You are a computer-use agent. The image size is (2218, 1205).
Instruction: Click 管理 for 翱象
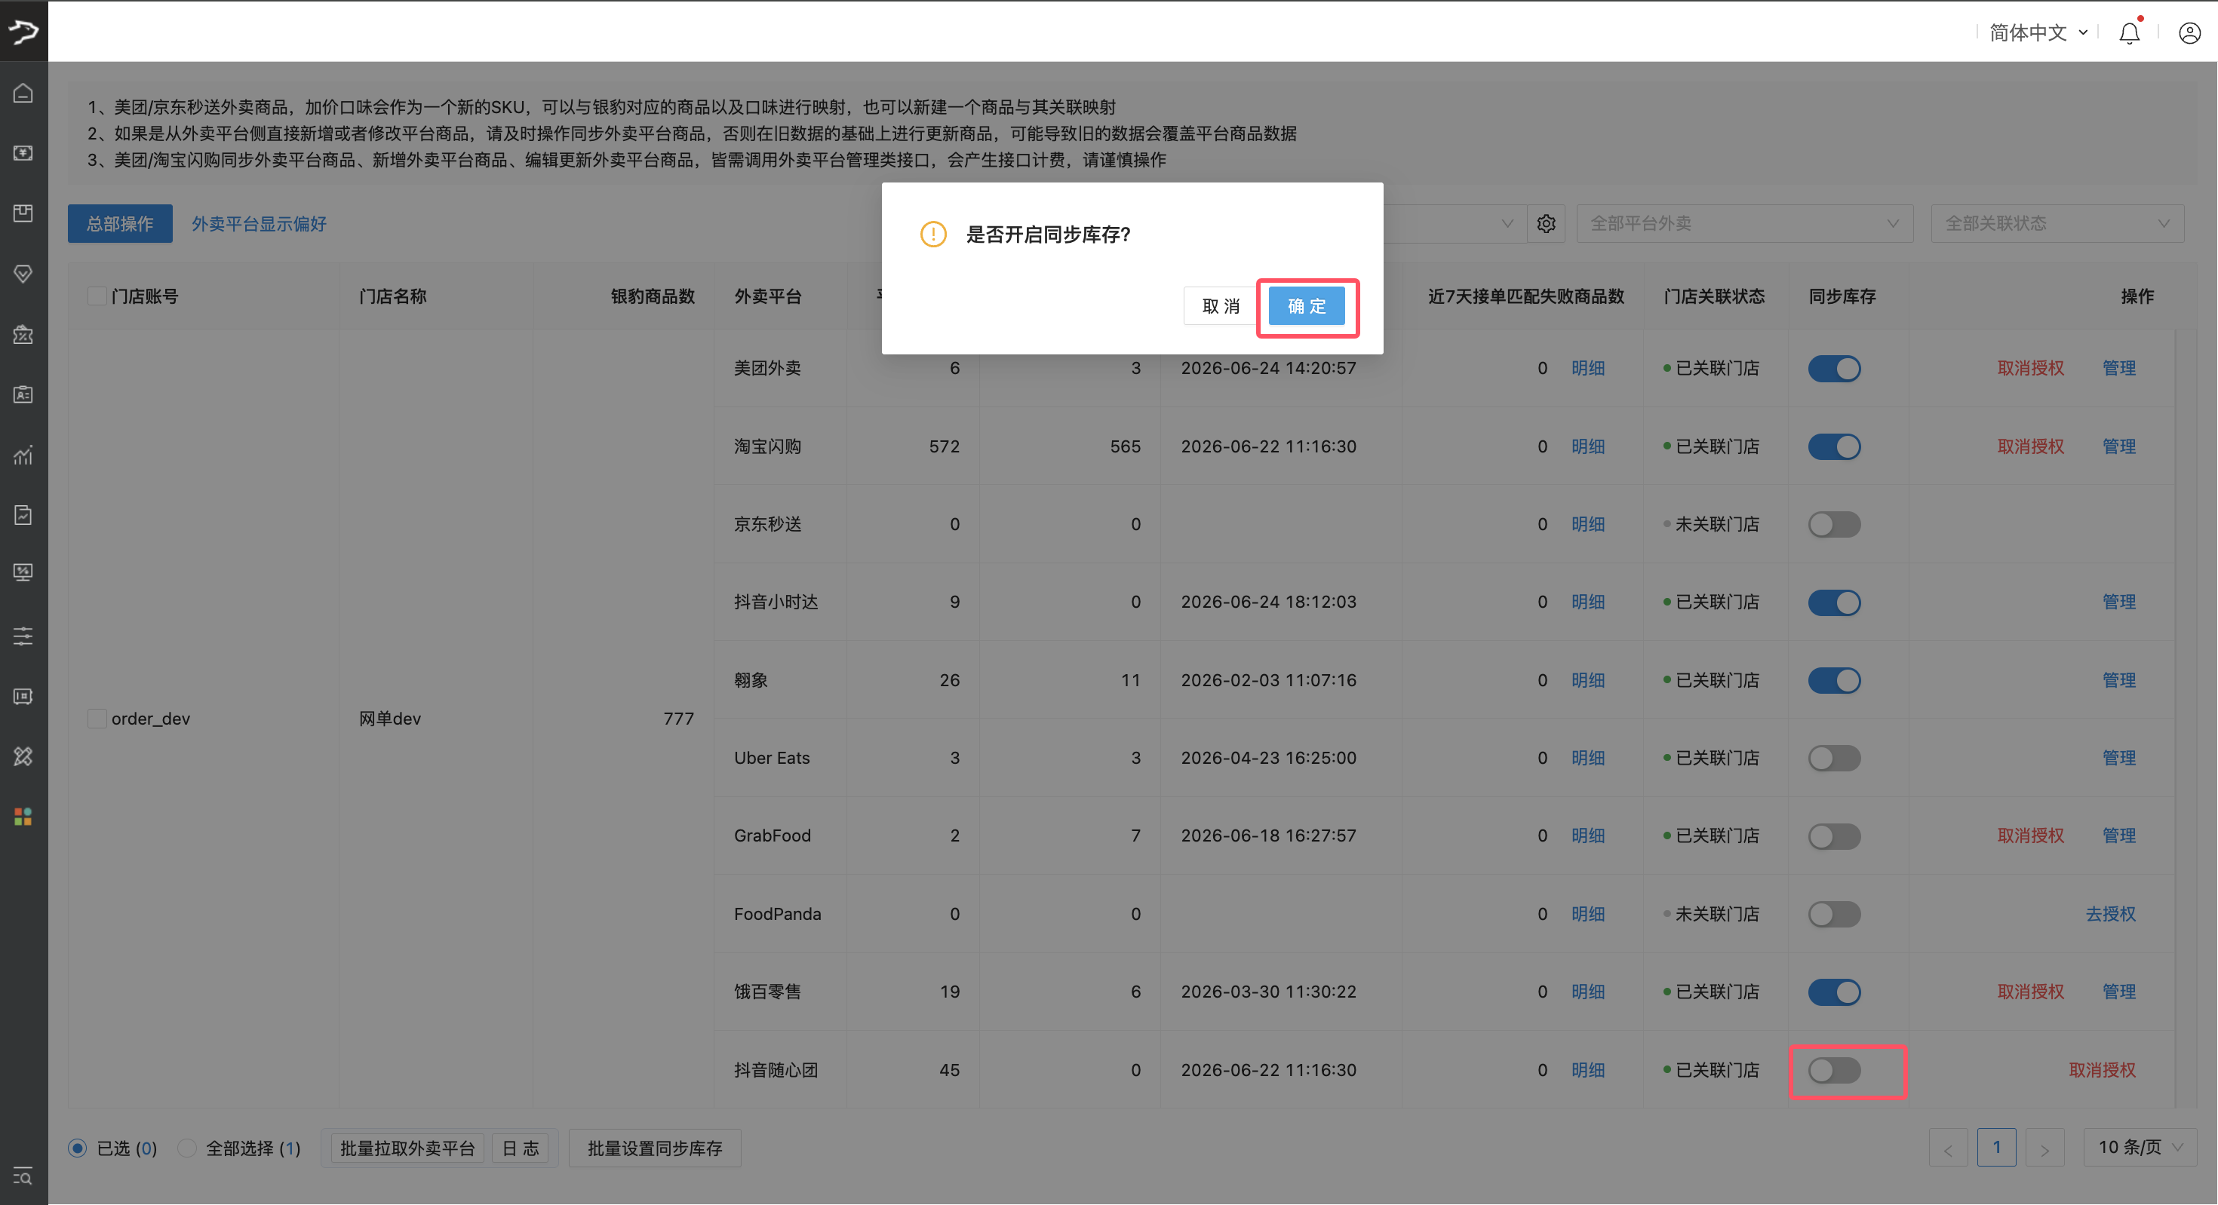click(x=2119, y=680)
